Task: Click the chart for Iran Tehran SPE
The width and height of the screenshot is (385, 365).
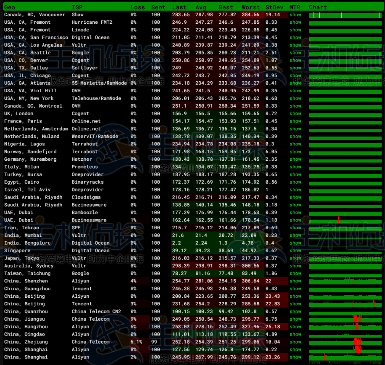Action: tap(345, 228)
